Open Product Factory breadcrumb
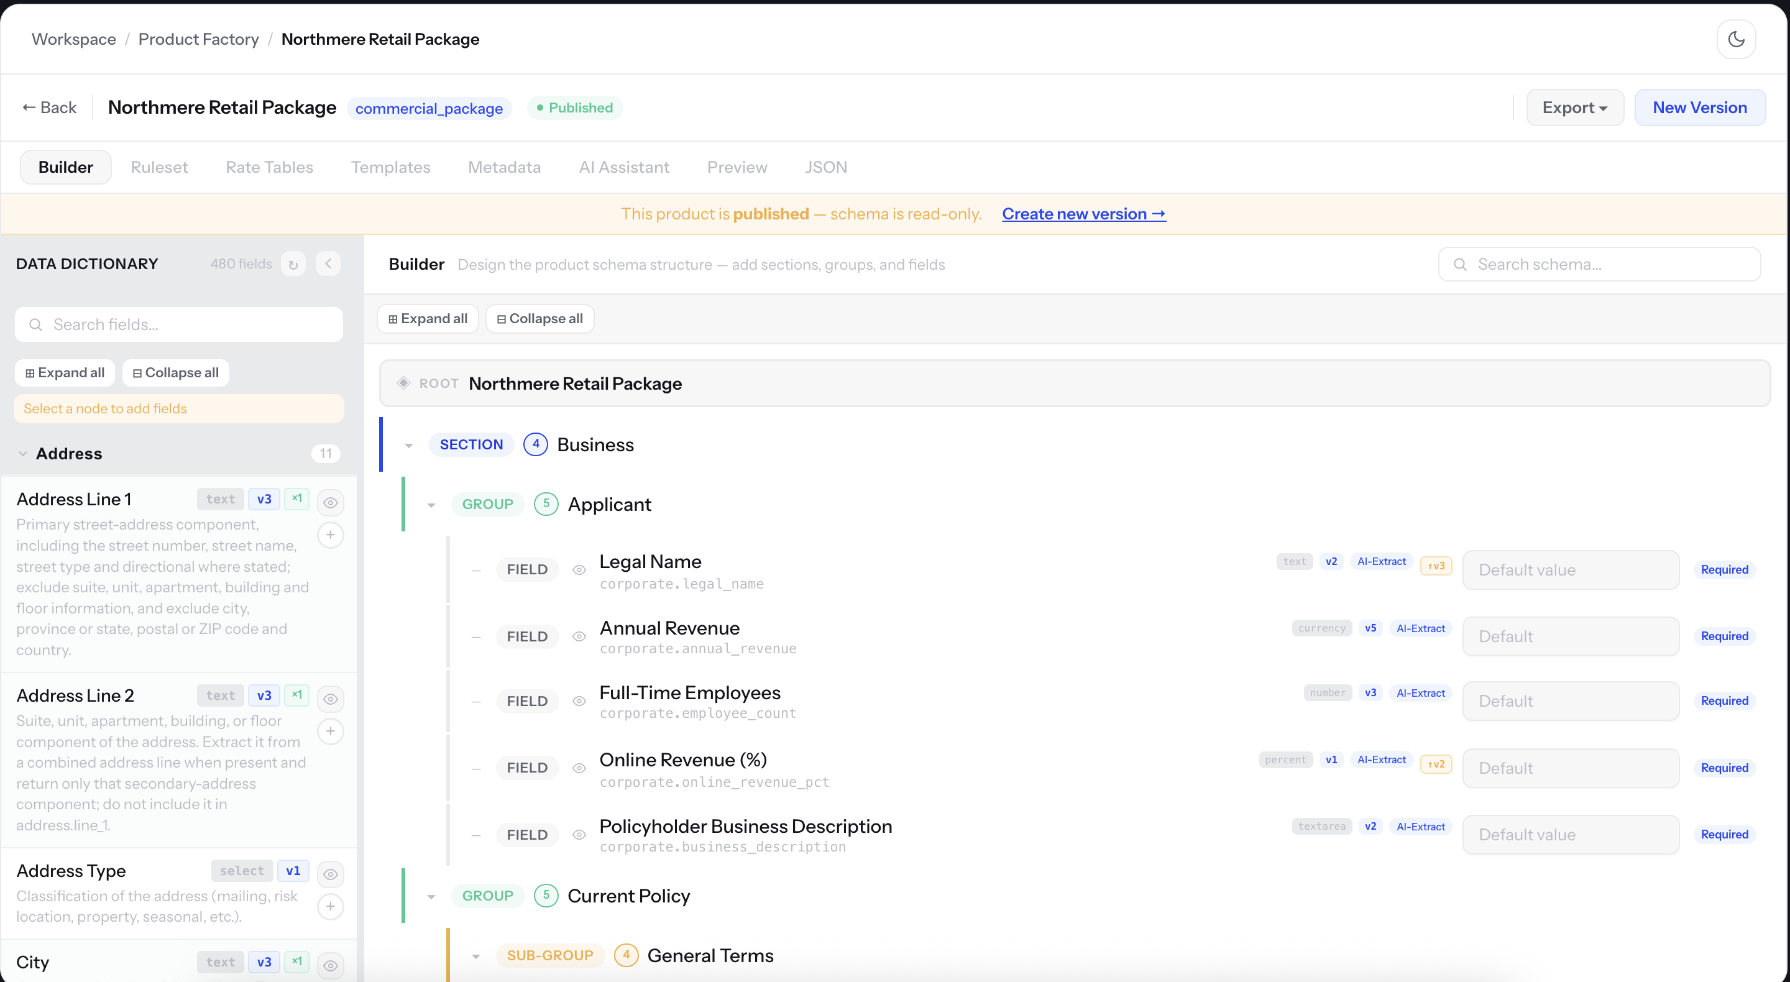1790x982 pixels. [198, 39]
